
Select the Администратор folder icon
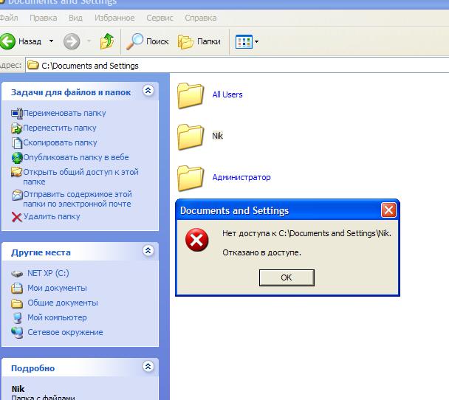click(x=191, y=178)
